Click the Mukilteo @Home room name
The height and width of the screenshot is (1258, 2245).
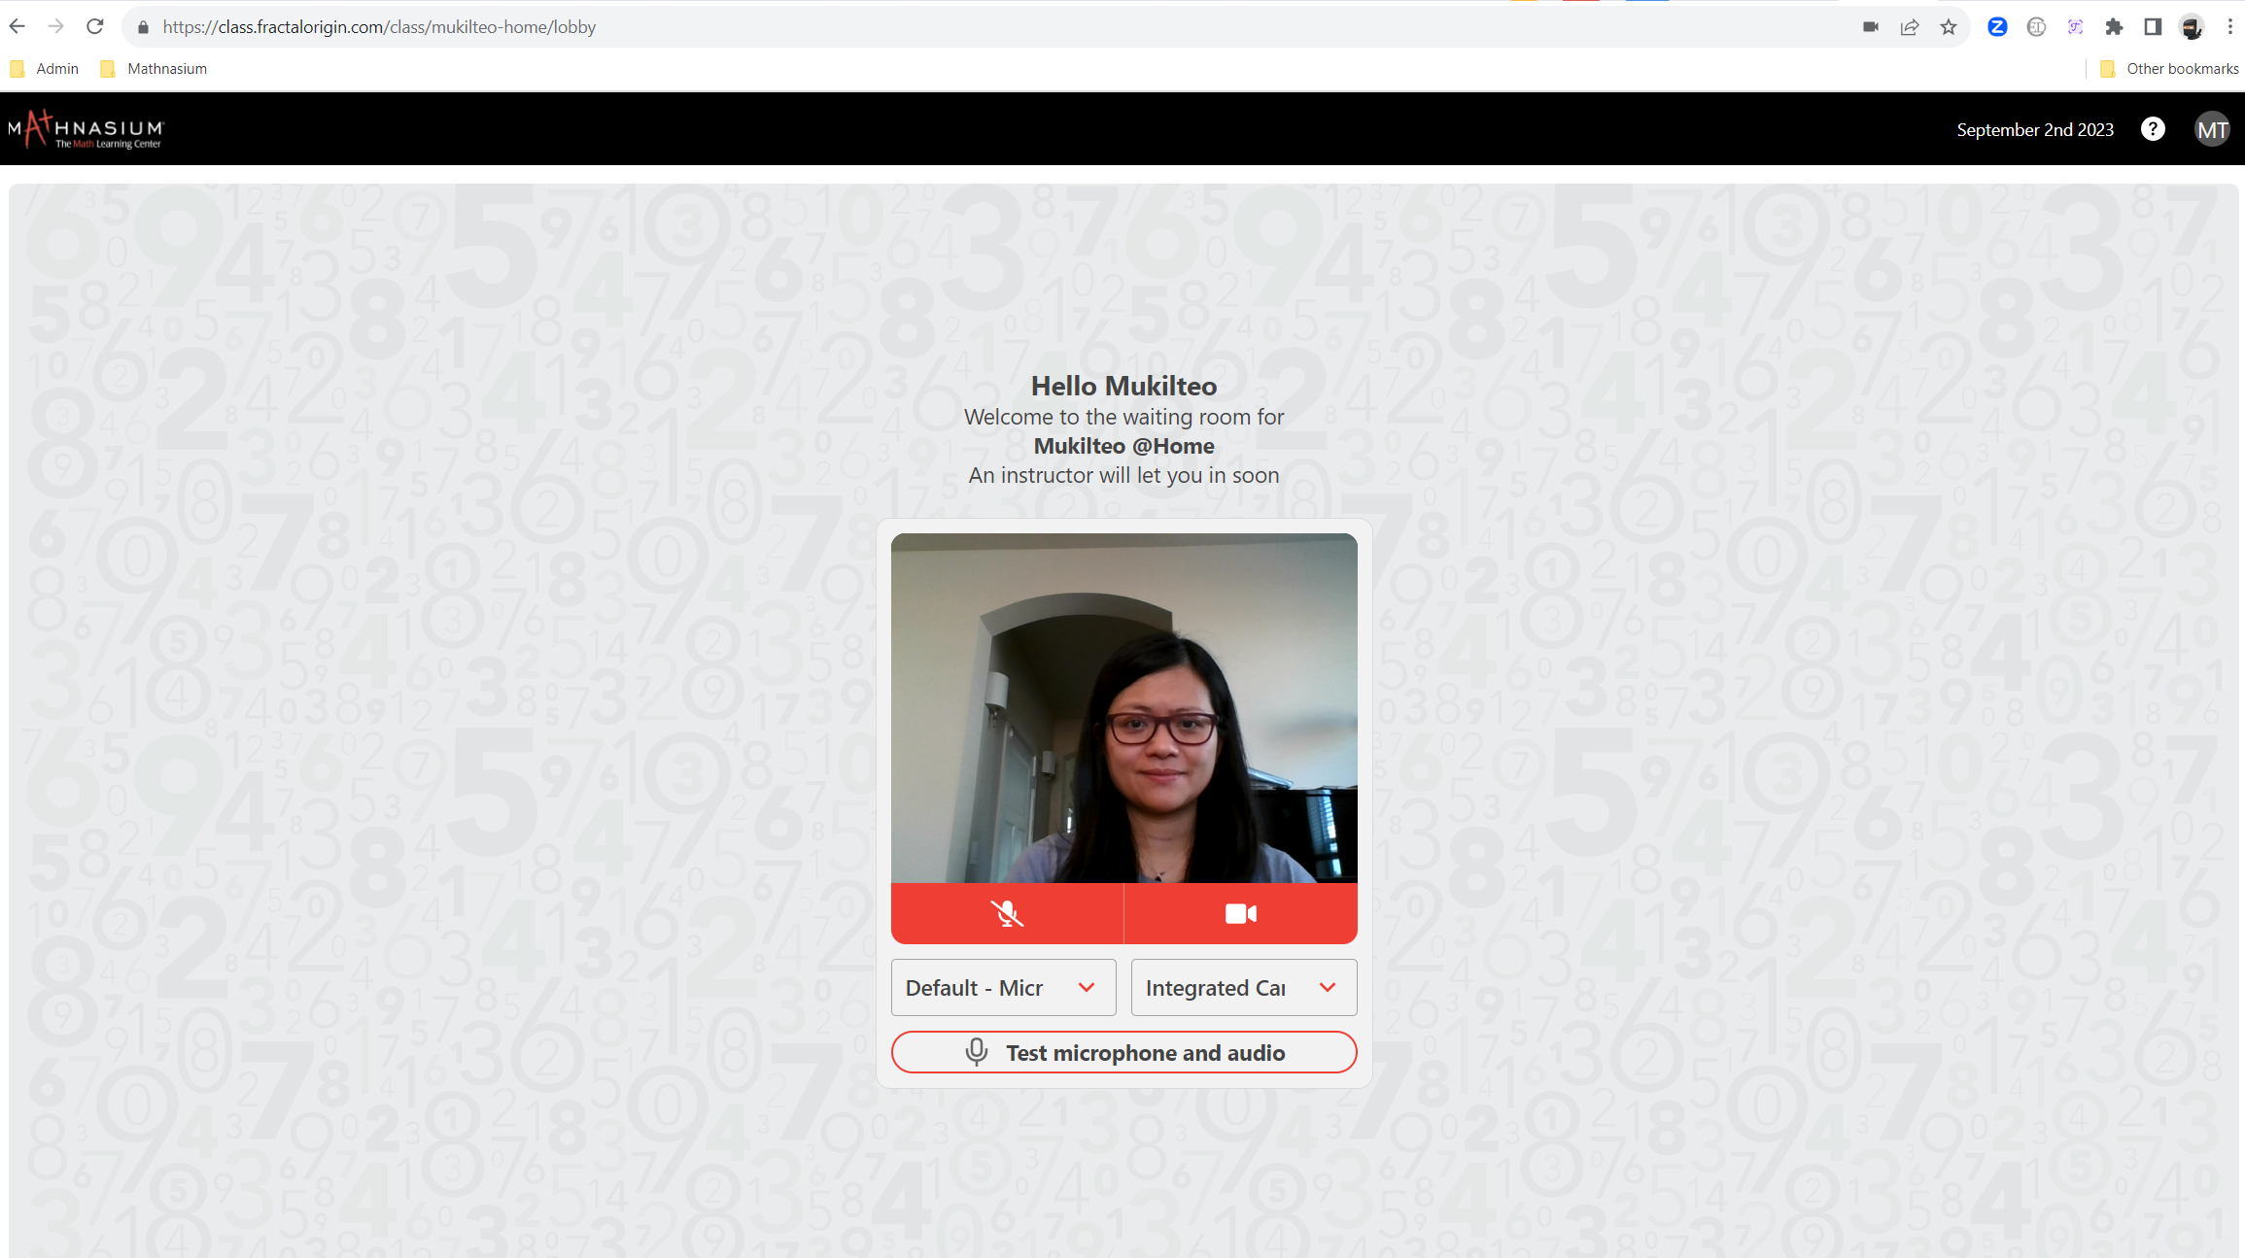point(1124,446)
